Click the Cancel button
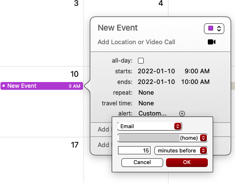 click(x=142, y=162)
